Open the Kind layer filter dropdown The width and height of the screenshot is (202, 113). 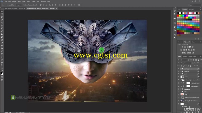point(182,60)
